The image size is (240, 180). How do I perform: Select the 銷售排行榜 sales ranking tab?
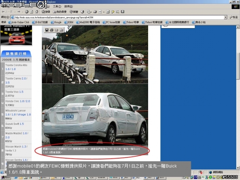click(x=16, y=54)
